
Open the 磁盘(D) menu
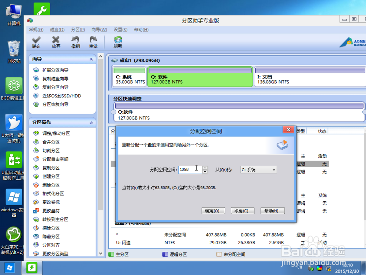point(57,30)
